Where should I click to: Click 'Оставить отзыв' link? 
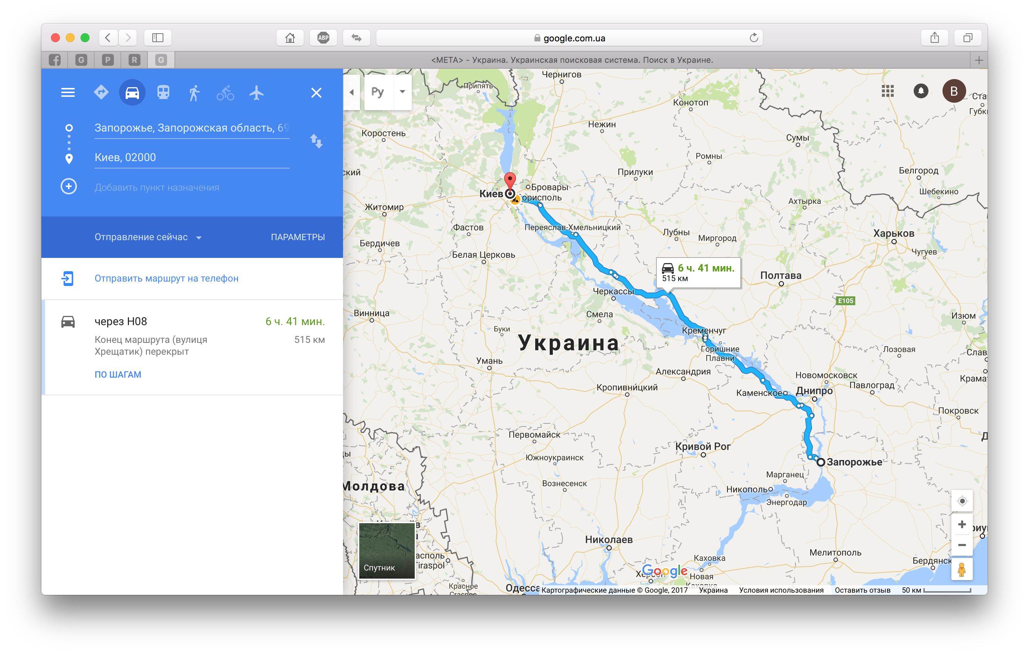[x=862, y=590]
